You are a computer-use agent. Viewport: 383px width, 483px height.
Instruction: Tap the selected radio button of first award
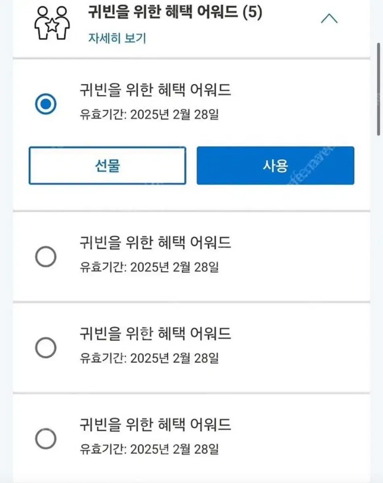[46, 104]
